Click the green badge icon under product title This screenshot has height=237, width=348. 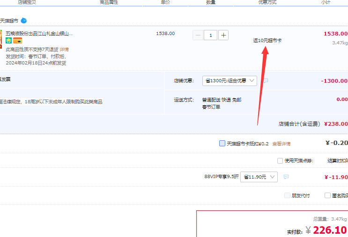point(8,41)
